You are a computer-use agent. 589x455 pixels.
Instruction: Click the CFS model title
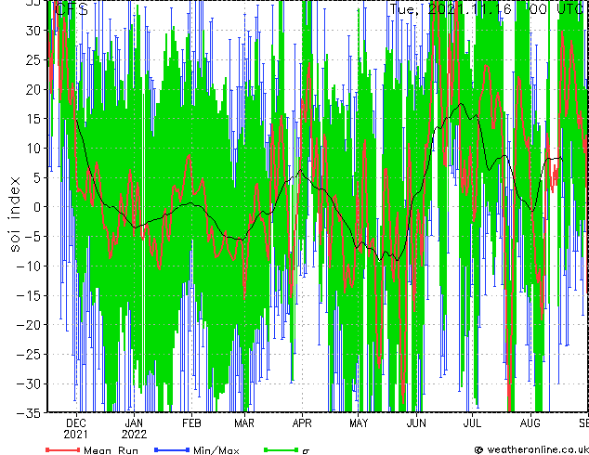[x=72, y=9]
